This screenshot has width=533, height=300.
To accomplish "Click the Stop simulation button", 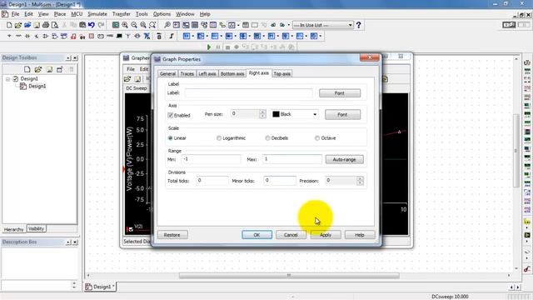I will click(227, 47).
